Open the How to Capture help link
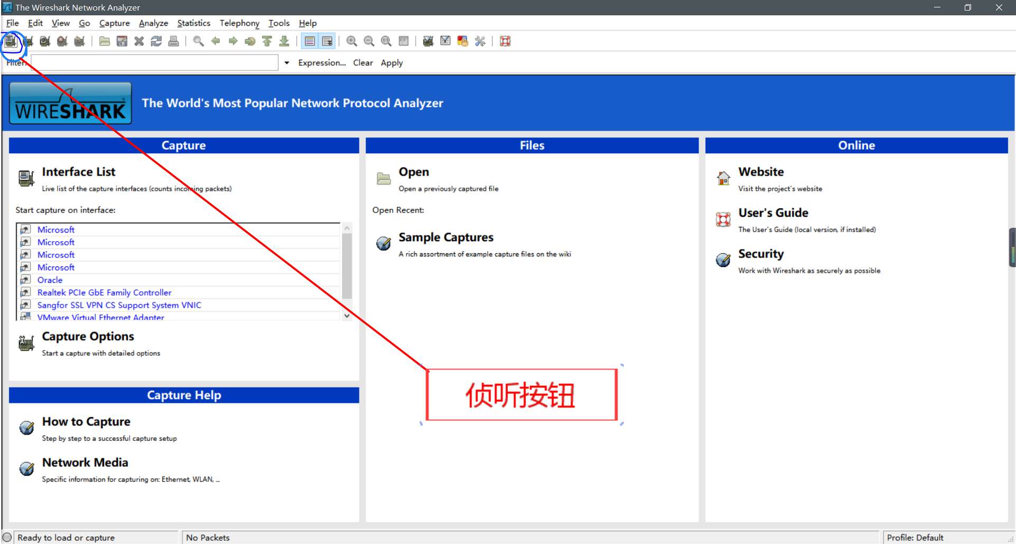The image size is (1016, 544). click(86, 421)
